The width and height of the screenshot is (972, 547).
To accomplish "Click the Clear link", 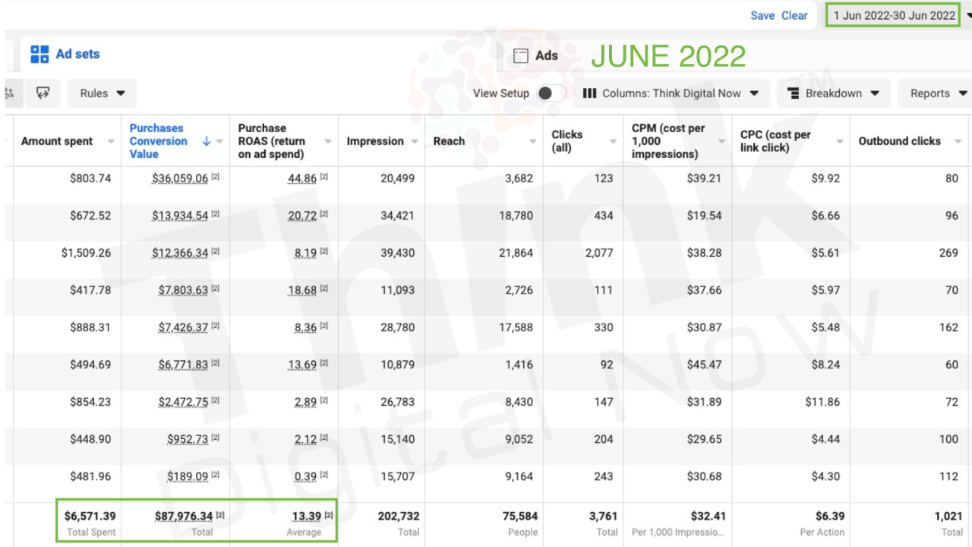I will tap(794, 15).
